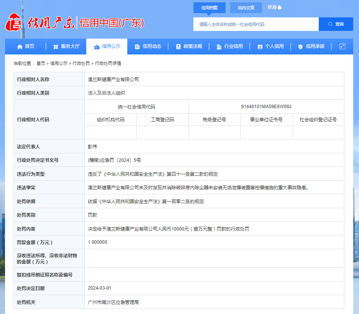Click document number (穗南)应急罚〔2024〕5号
This screenshot has width=359, height=314.
[114, 160]
